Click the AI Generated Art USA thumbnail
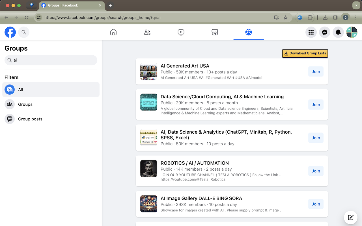The height and width of the screenshot is (226, 362). coord(149,71)
